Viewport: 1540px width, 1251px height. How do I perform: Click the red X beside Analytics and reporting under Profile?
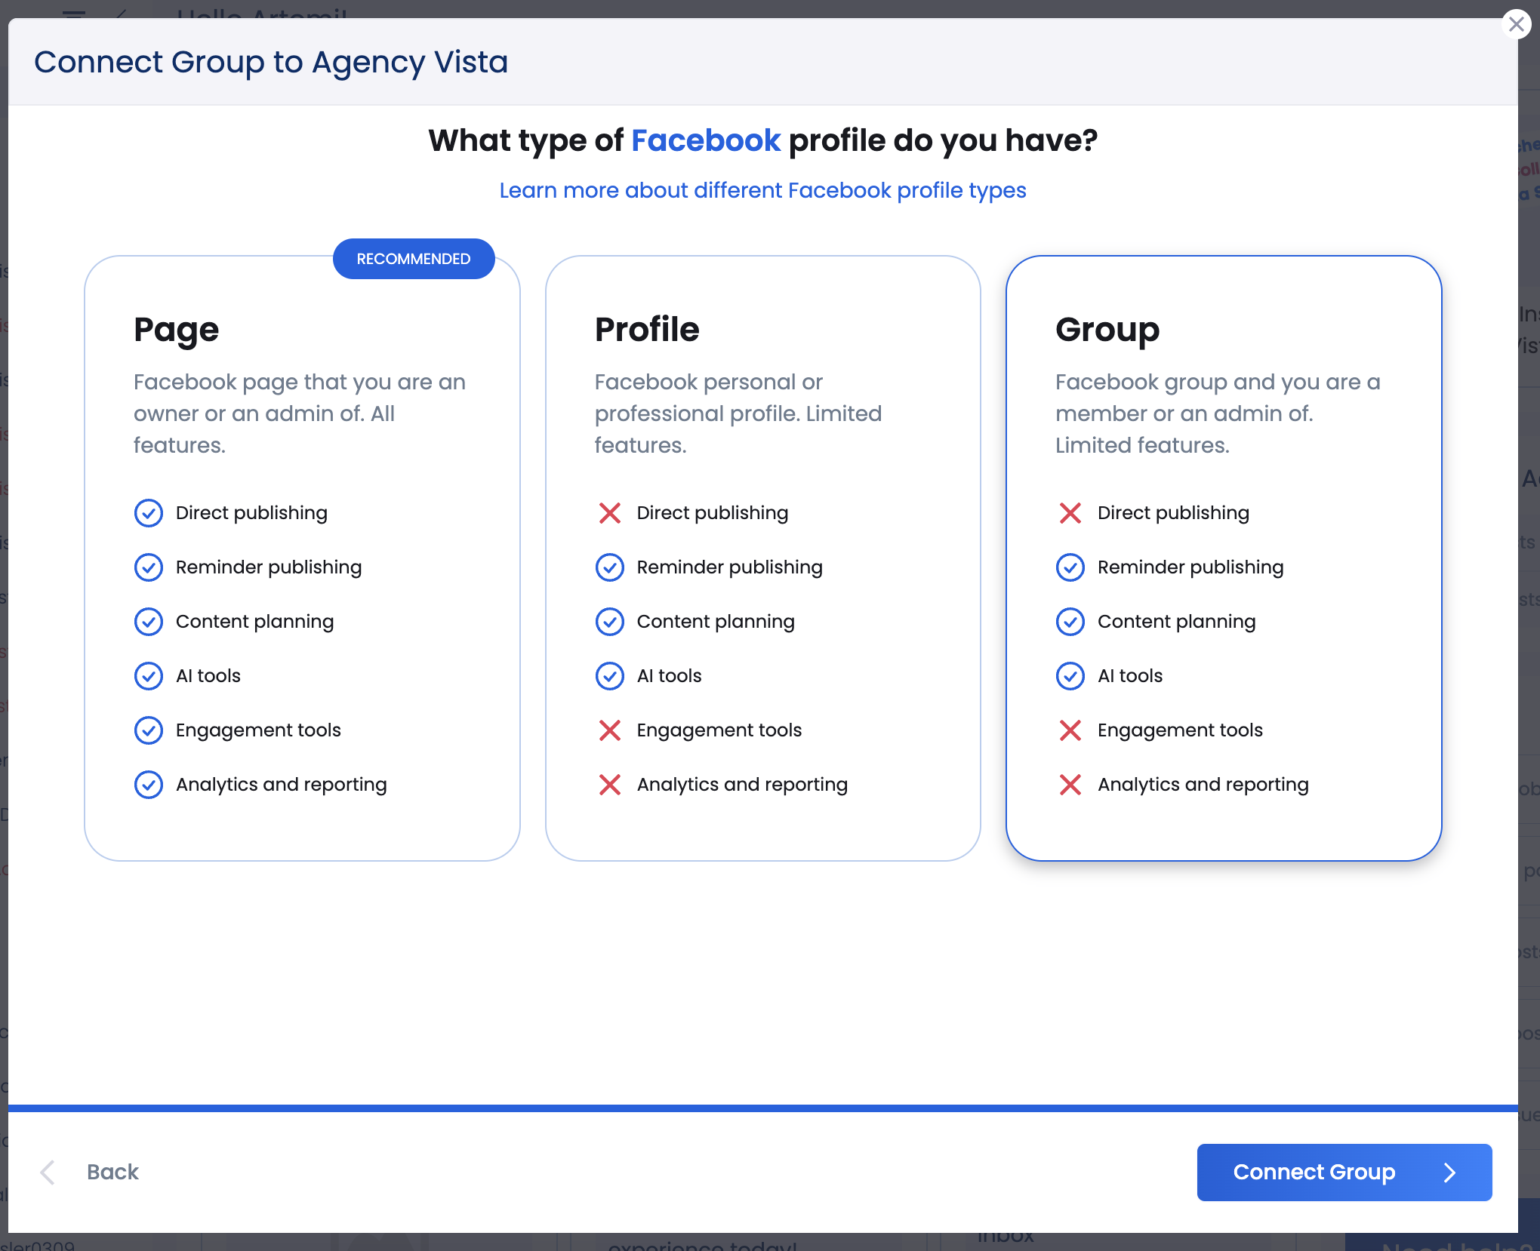(610, 785)
